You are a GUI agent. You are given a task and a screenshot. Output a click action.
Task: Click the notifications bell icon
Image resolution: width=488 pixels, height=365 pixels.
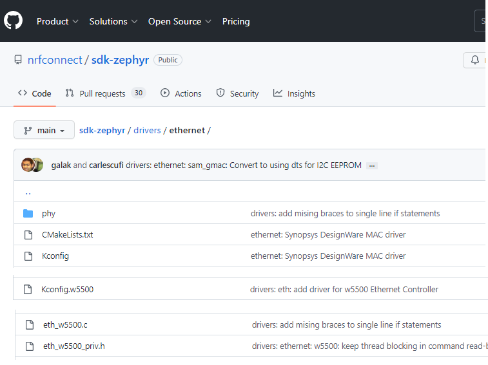475,60
